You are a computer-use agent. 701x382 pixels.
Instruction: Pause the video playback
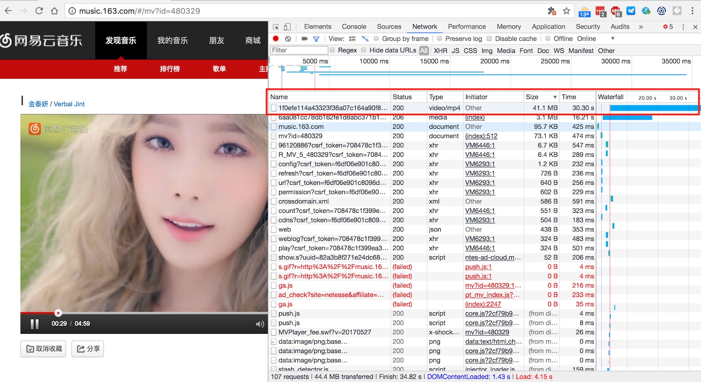35,324
